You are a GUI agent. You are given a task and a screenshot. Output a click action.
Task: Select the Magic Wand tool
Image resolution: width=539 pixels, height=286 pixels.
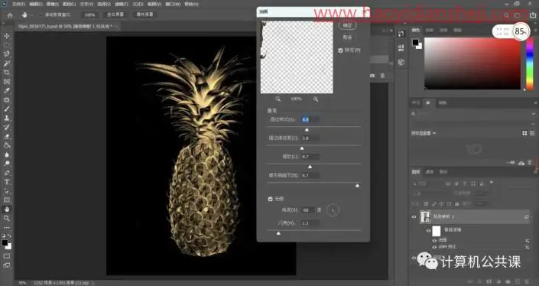[7, 63]
